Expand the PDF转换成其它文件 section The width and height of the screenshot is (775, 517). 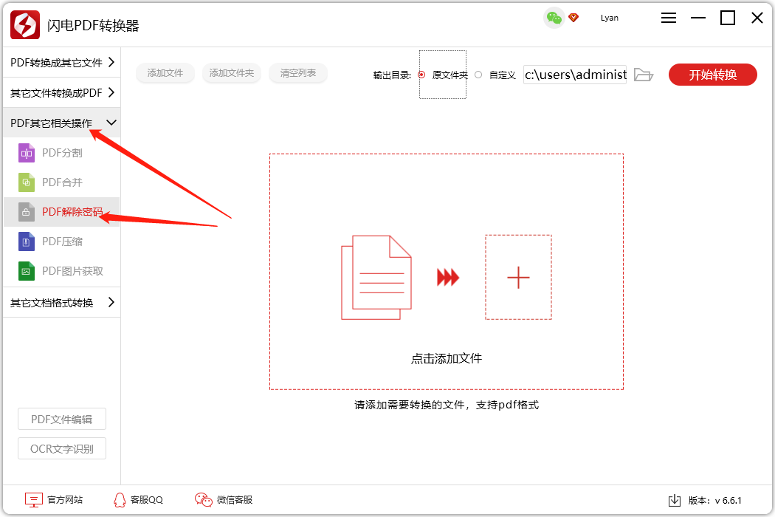(x=62, y=62)
